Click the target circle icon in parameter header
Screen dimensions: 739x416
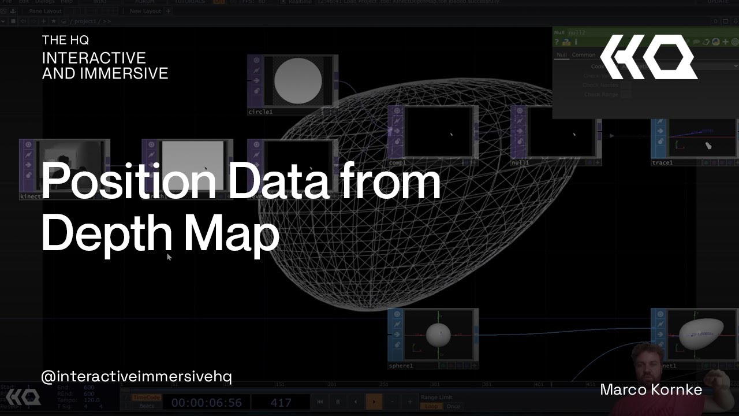point(734,42)
